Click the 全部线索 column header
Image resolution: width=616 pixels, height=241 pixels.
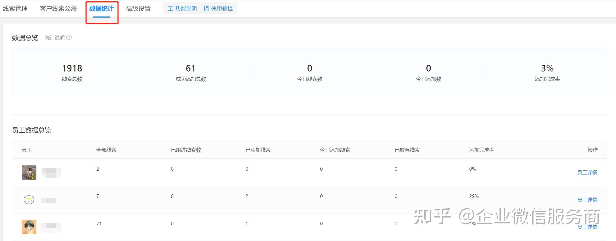pos(106,150)
